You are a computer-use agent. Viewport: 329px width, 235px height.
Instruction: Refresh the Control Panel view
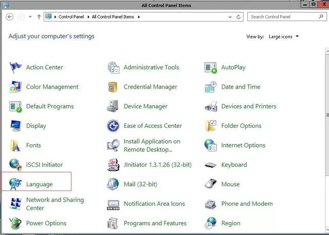coord(239,17)
